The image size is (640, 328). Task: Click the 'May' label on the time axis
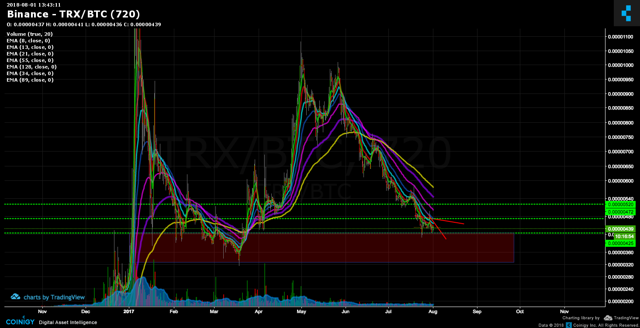(301, 312)
